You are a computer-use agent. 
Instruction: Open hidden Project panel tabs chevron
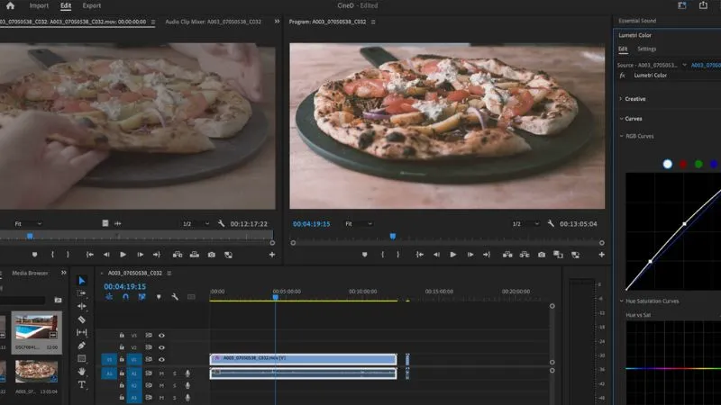63,273
